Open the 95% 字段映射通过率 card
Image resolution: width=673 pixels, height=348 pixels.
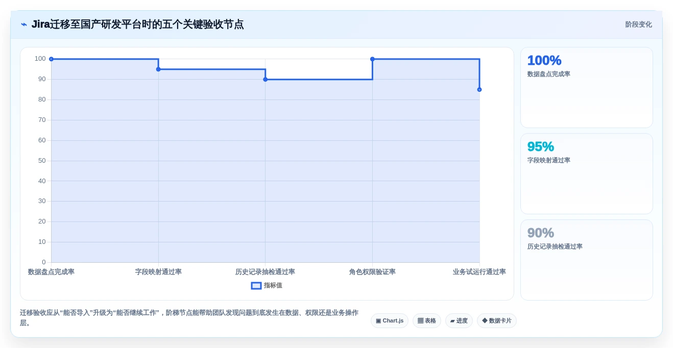pyautogui.click(x=587, y=174)
